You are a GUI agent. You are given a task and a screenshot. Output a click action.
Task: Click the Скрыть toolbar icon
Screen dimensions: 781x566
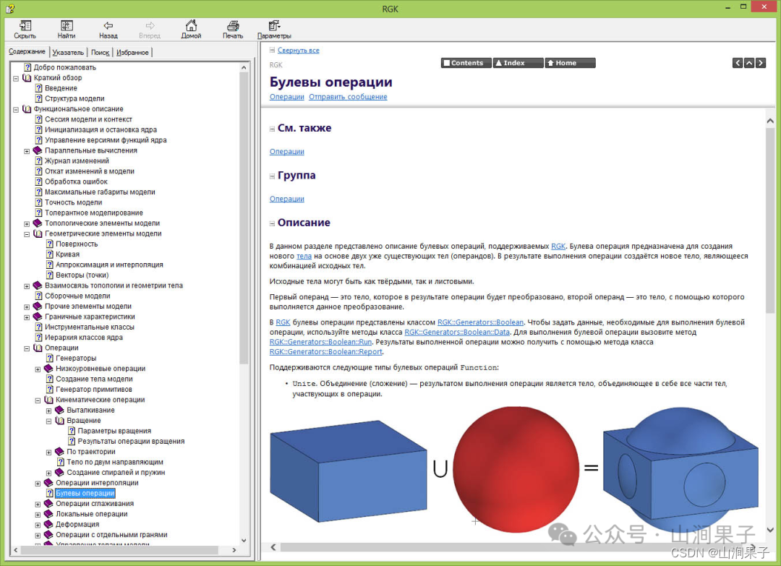click(25, 25)
